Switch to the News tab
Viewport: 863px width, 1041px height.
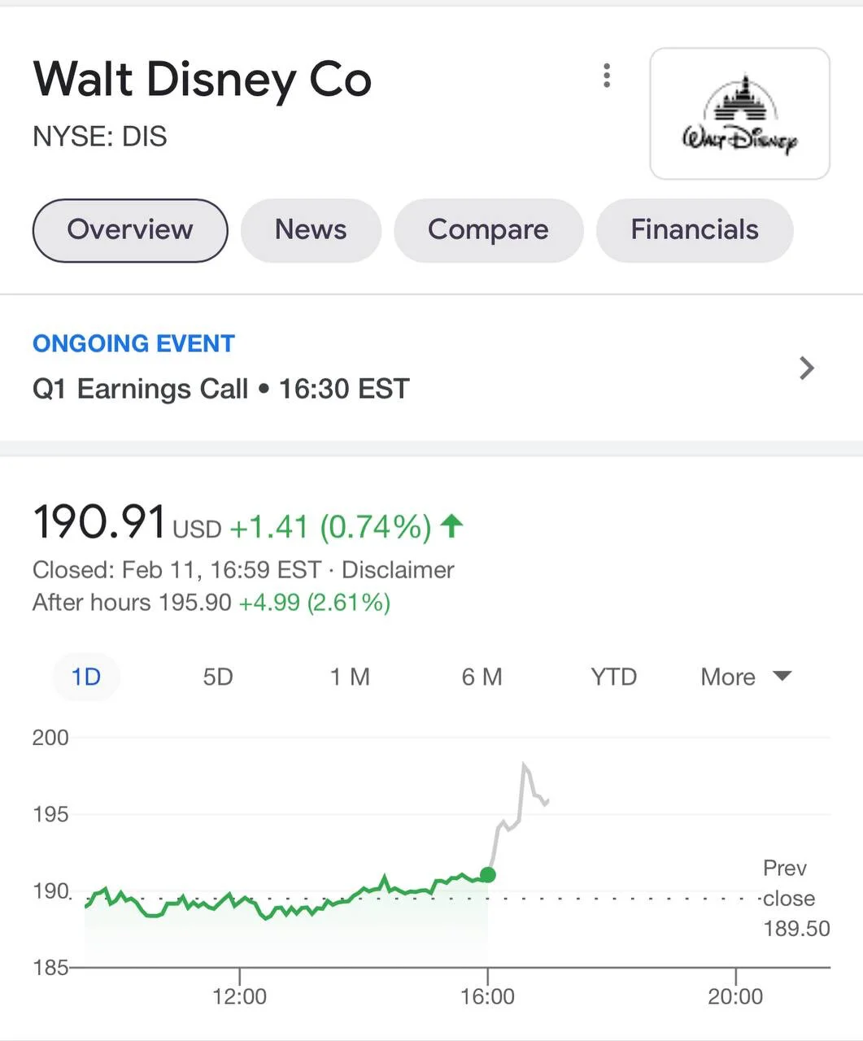coord(311,230)
